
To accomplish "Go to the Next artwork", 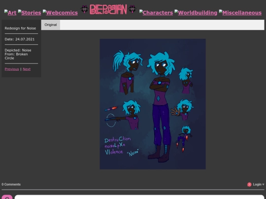I will pos(27,69).
